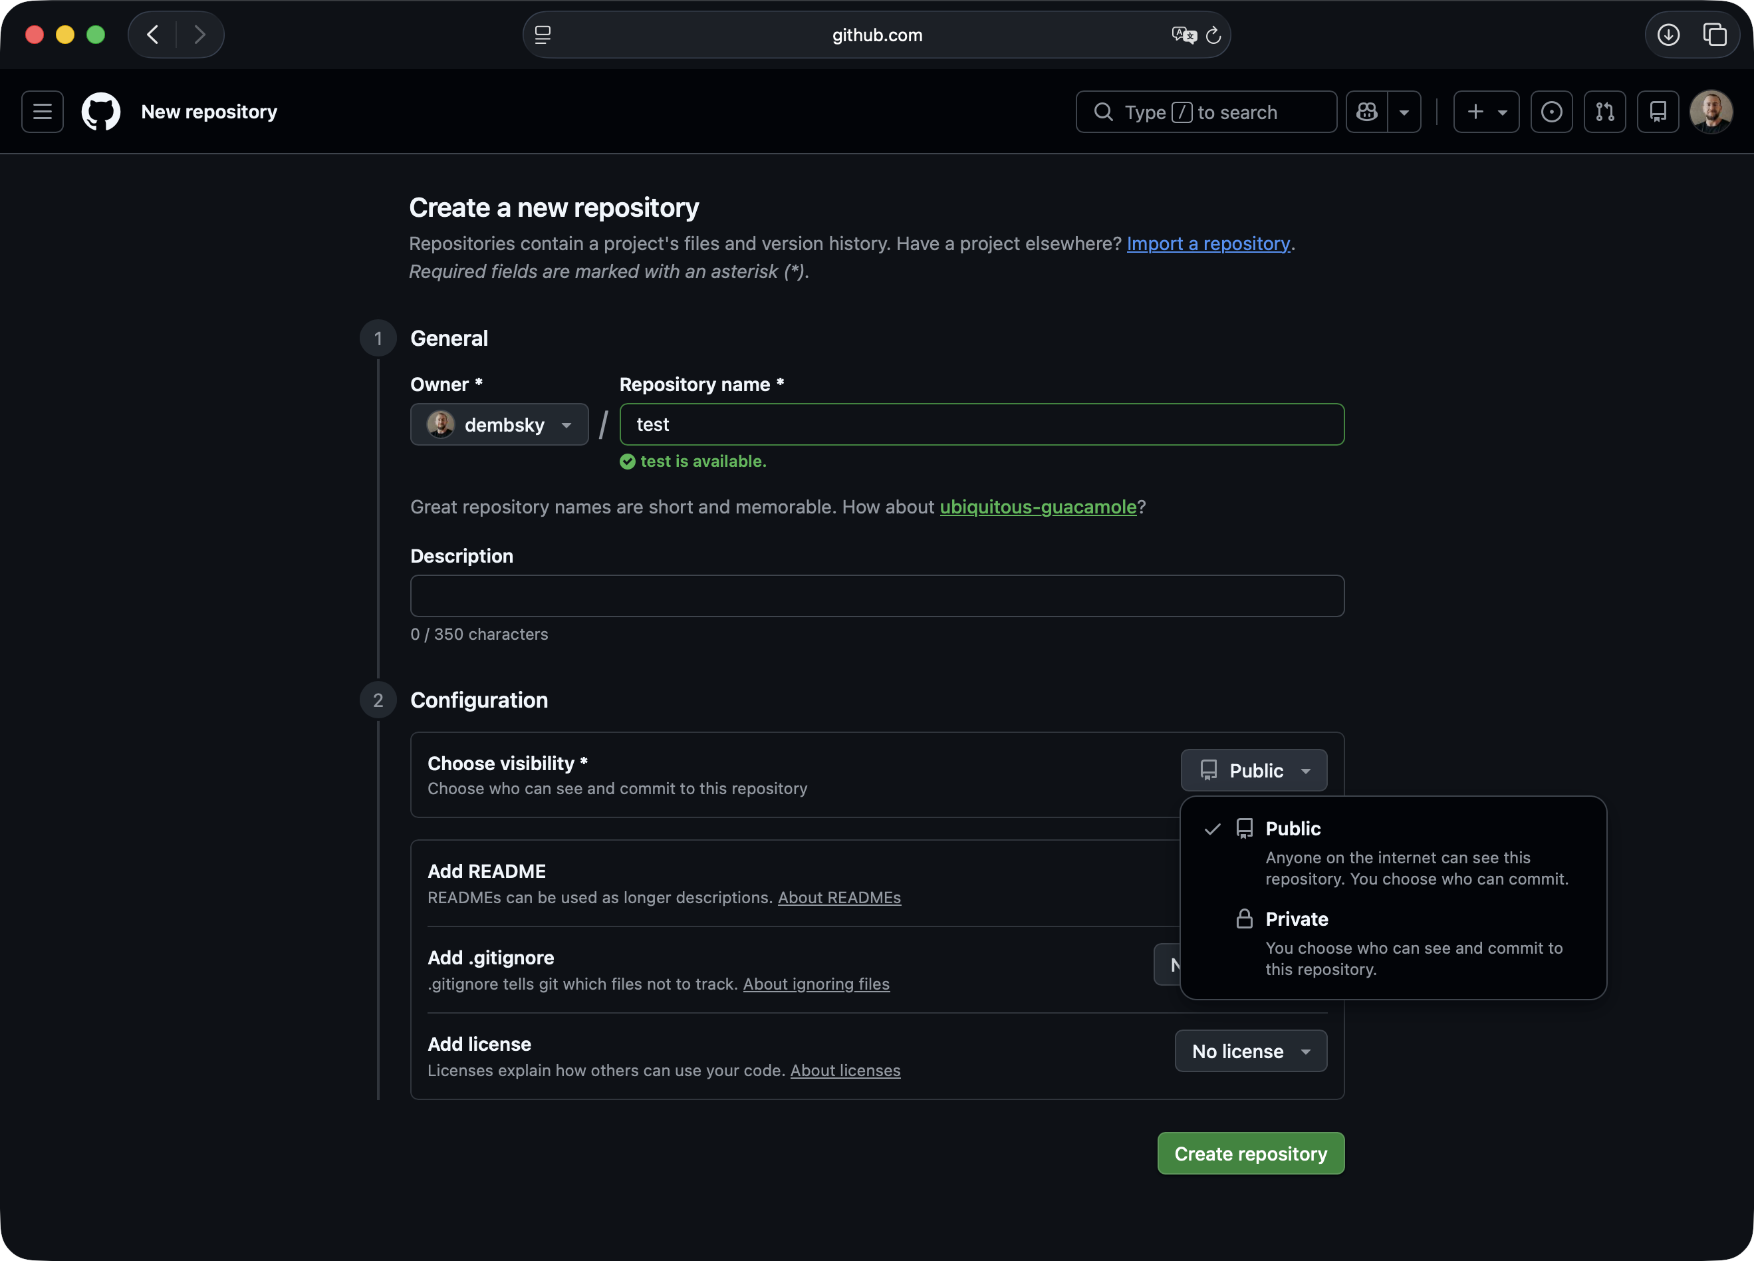
Task: Reload the page in the browser
Action: (1213, 34)
